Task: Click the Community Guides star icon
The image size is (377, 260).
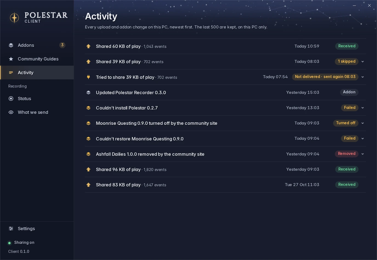Action: click(11, 59)
